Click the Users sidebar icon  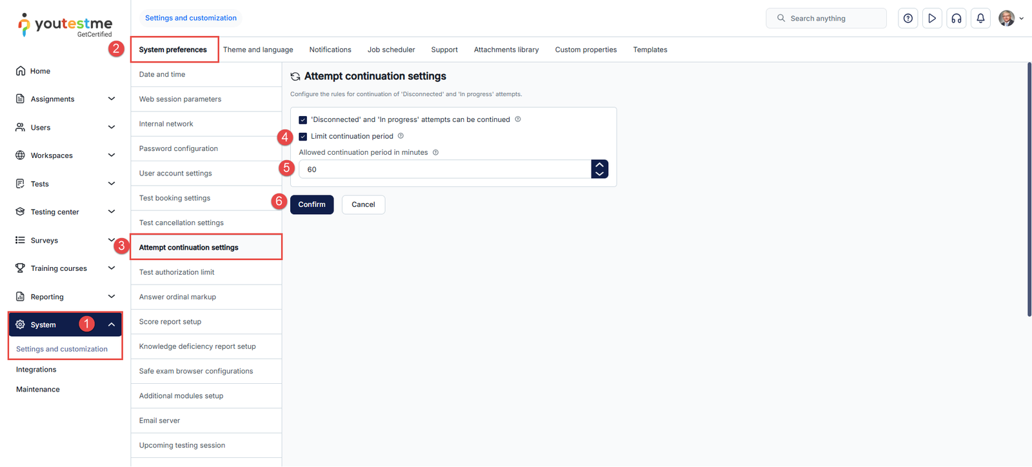(x=20, y=127)
